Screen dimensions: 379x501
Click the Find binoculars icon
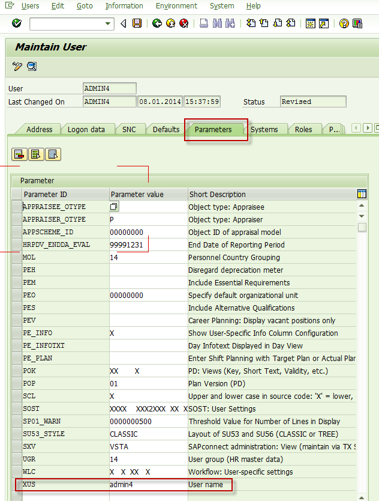click(x=217, y=23)
